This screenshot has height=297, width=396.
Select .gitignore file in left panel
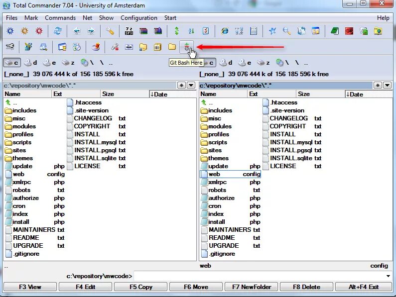(23, 254)
